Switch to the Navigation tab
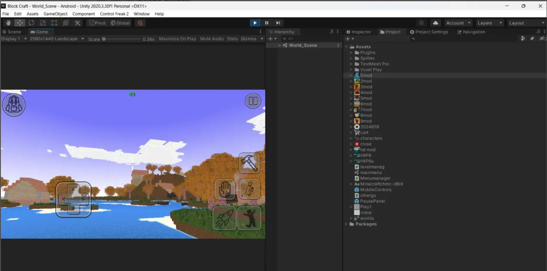Viewport: 547px width, 271px height. coord(471,32)
